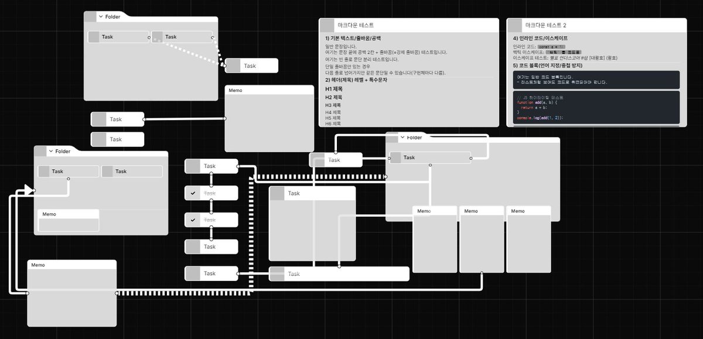
Task: Click the gray icon square of the left Folder holding a Memo
Action: (x=40, y=151)
